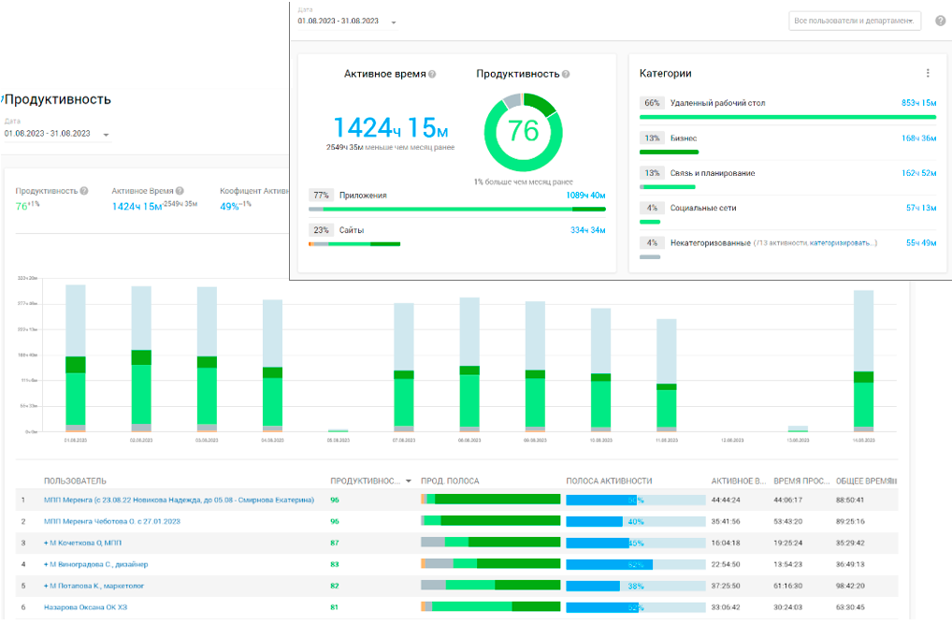Click help icon next to small Продуктивность metric

(x=84, y=191)
